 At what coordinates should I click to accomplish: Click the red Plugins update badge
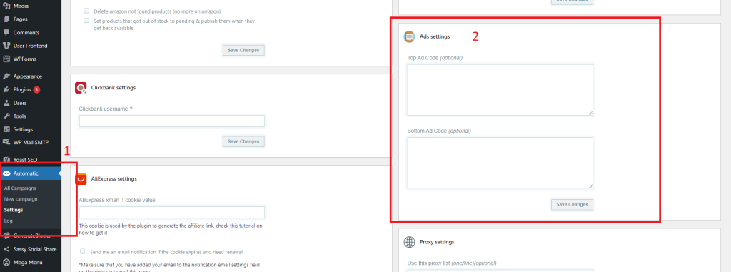tap(36, 89)
